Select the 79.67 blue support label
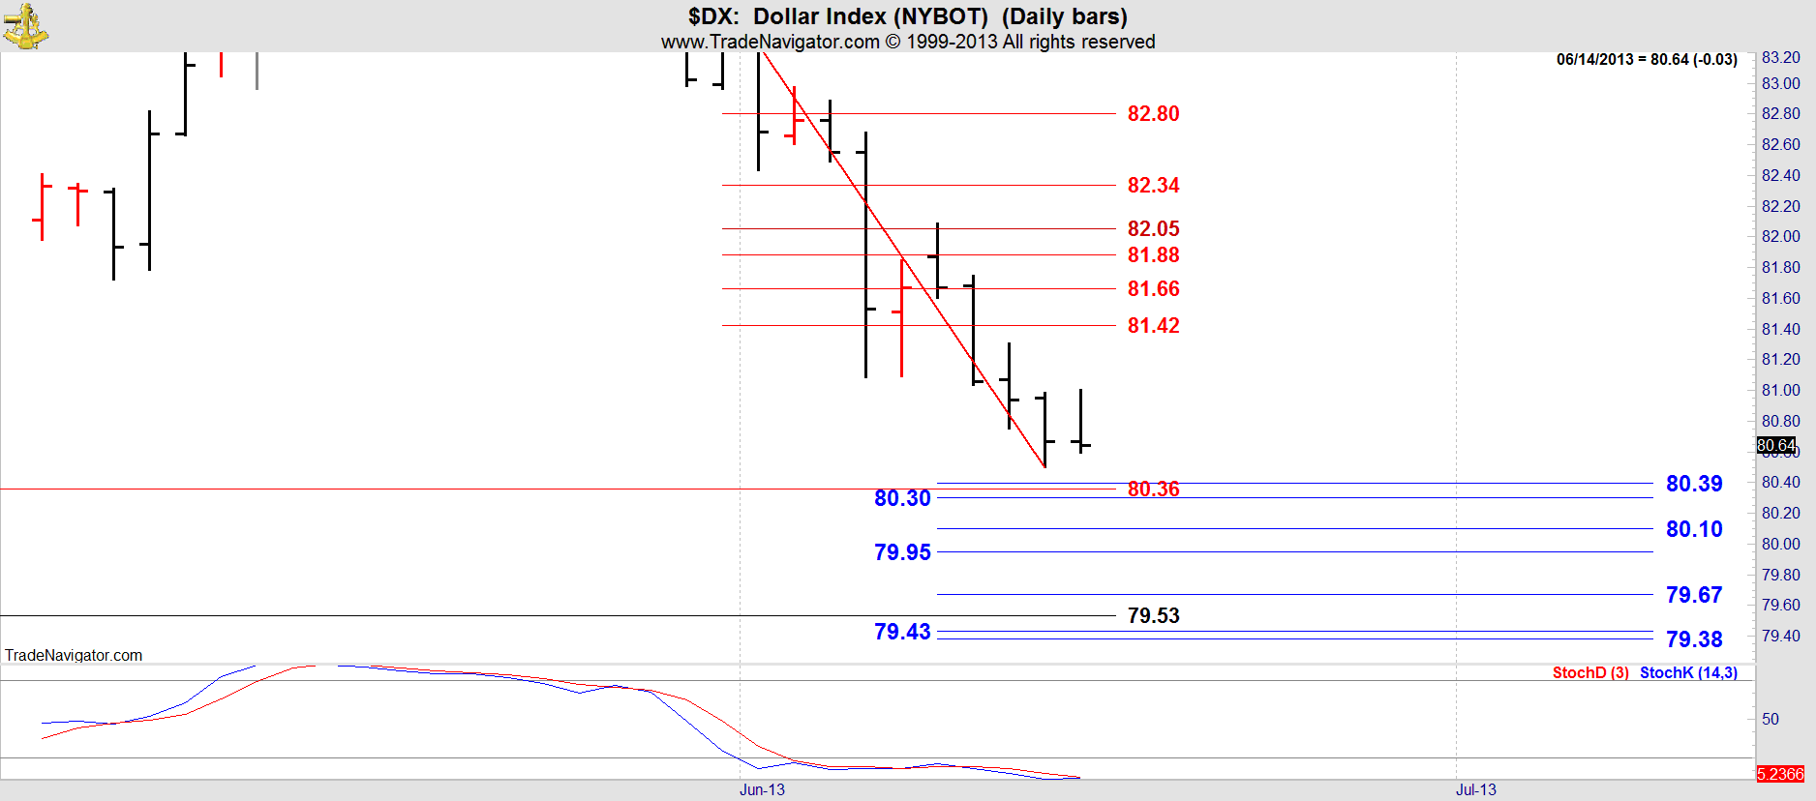This screenshot has width=1816, height=801. click(1693, 595)
